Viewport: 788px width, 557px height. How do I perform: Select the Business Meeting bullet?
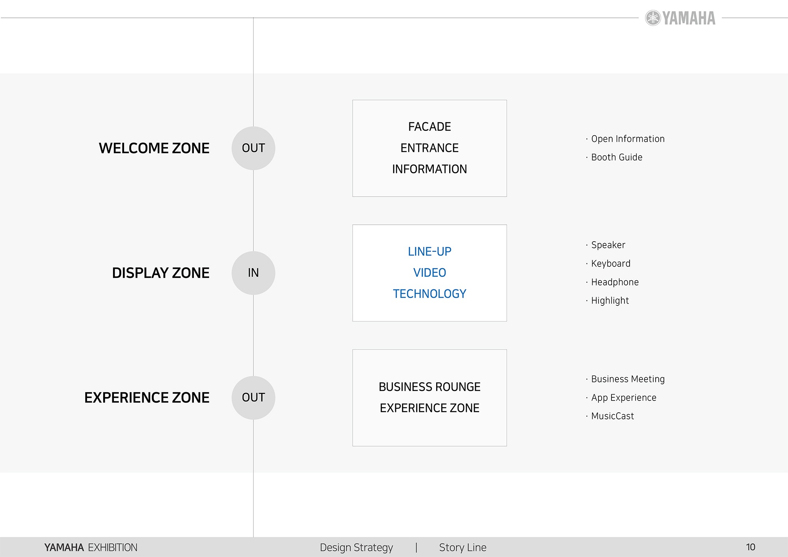[x=625, y=379]
